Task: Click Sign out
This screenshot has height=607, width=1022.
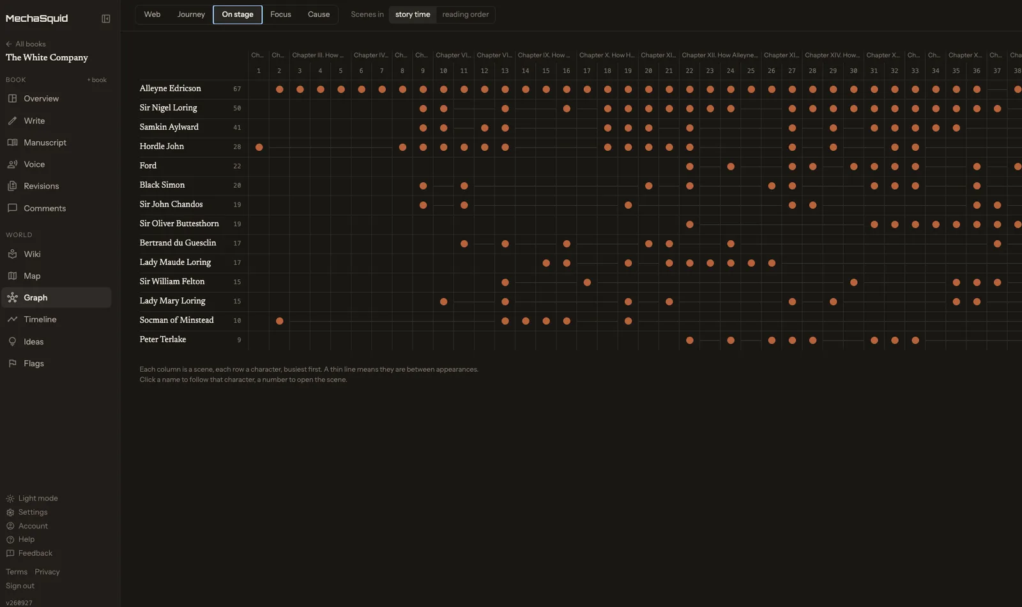Action: pyautogui.click(x=20, y=586)
